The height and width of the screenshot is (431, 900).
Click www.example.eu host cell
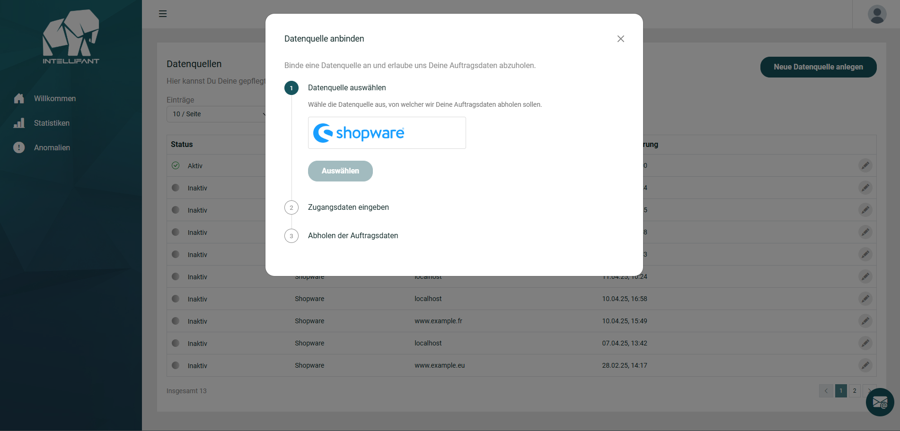[x=440, y=365]
